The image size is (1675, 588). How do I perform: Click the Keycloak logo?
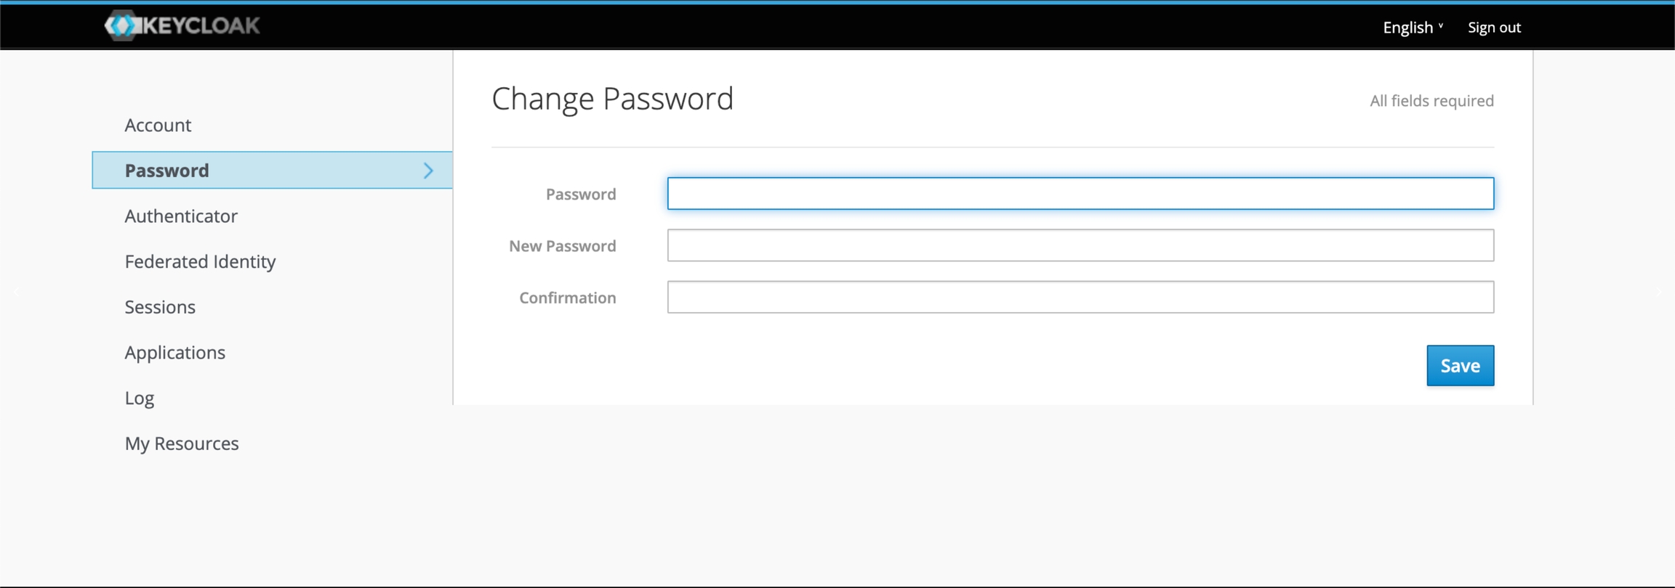click(182, 26)
